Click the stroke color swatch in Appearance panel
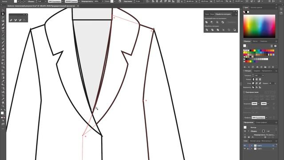This screenshot has height=160, width=284. click(264, 131)
